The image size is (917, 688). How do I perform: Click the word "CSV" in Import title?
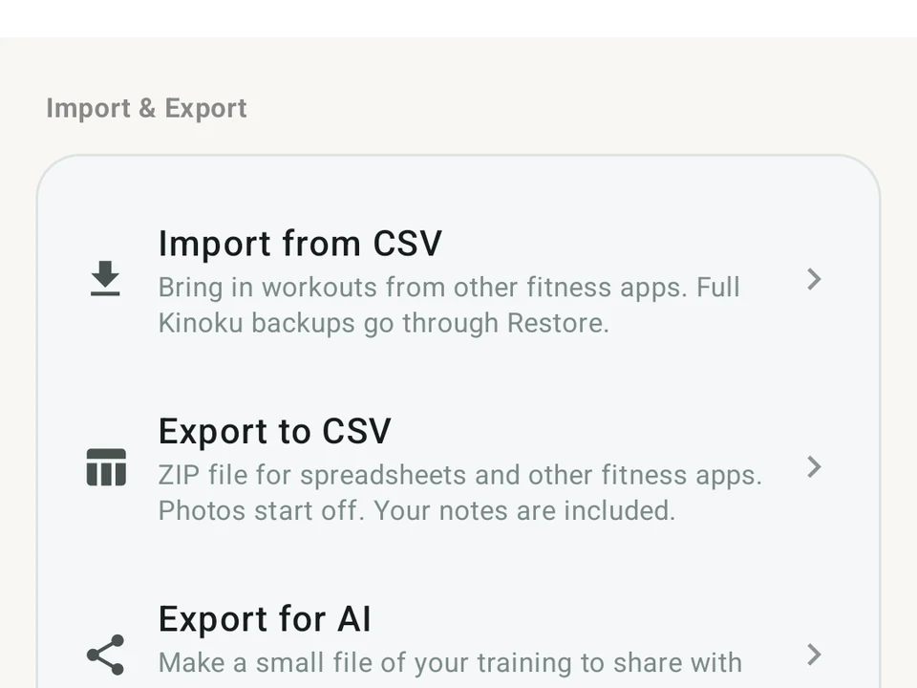click(x=407, y=243)
